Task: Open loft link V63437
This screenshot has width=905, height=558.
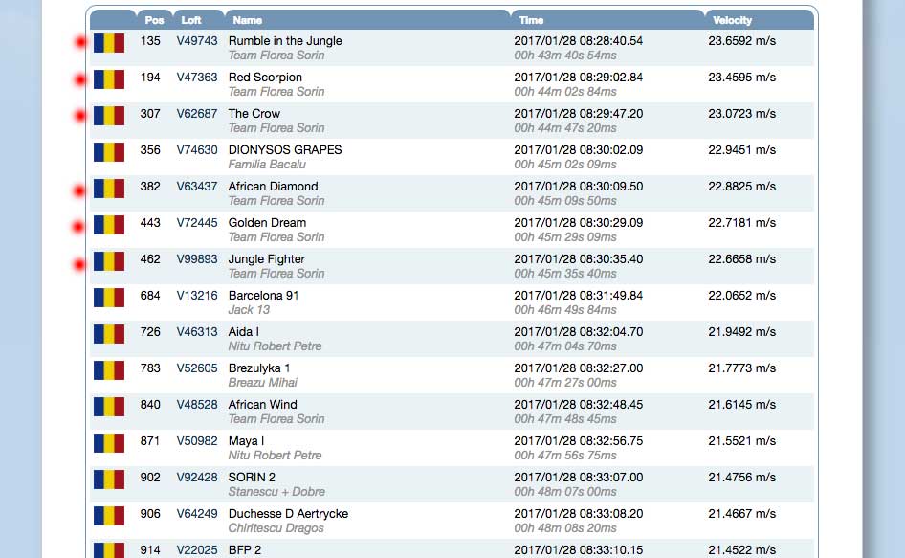Action: [197, 187]
